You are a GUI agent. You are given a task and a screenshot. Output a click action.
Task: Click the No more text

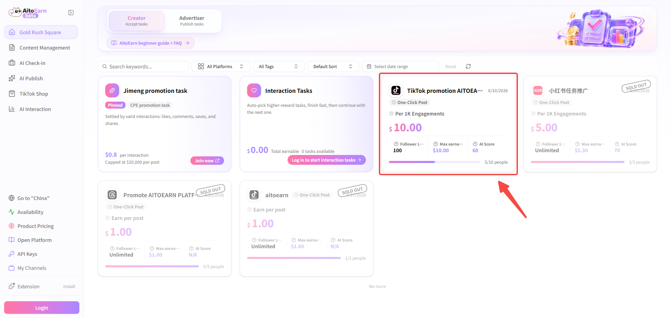point(377,286)
